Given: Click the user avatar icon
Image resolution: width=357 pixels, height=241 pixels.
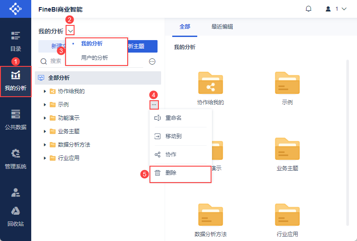Looking at the screenshot, I should pos(328,9).
